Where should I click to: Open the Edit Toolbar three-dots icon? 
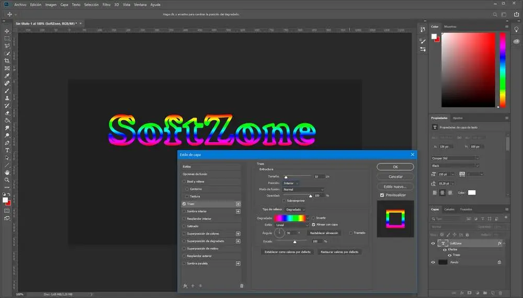[7, 187]
